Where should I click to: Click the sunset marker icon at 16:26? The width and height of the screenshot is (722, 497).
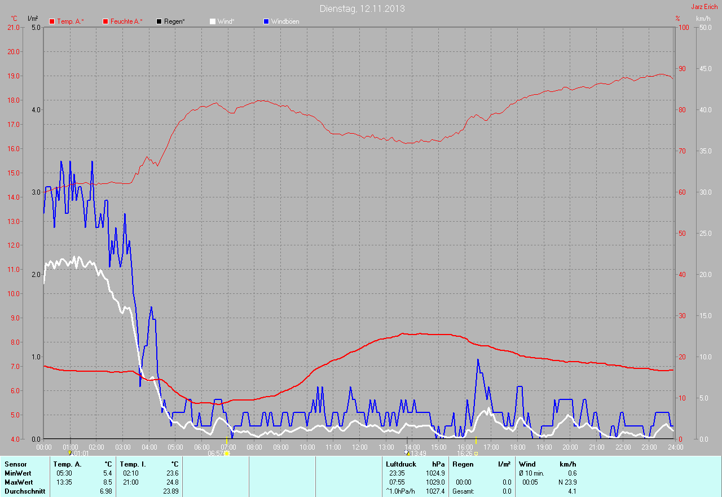coord(476,453)
